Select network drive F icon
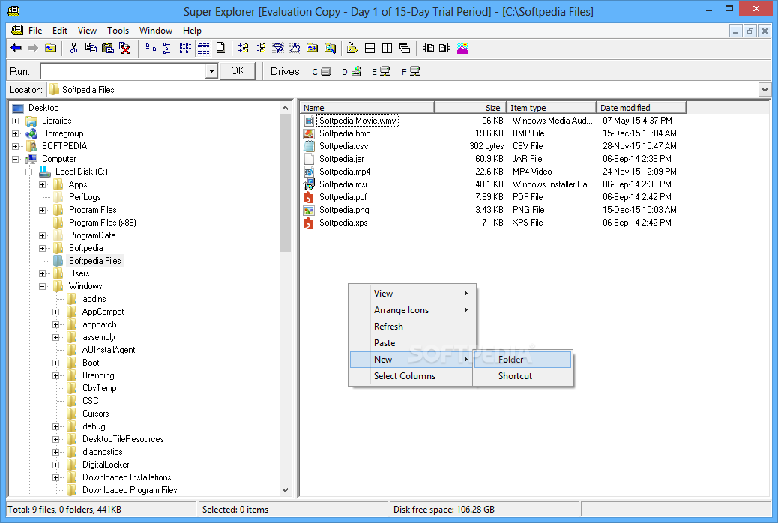The width and height of the screenshot is (778, 523). 411,72
